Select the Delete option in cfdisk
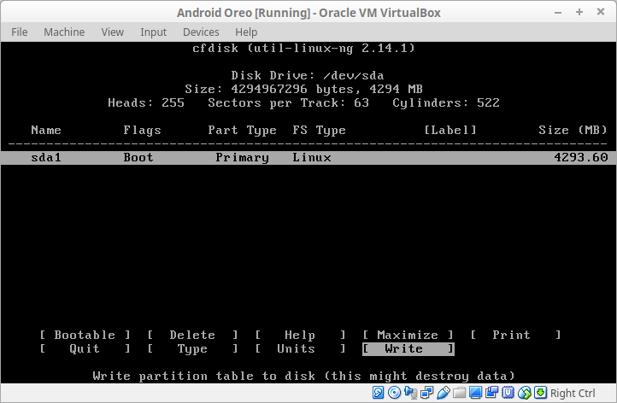 192,335
